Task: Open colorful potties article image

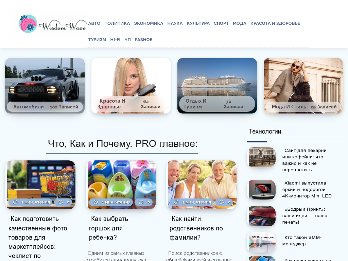Action: tap(122, 185)
